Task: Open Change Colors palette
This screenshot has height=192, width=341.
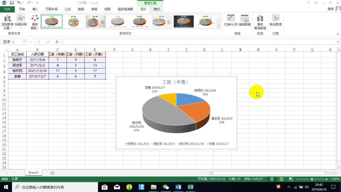Action: [x=35, y=22]
